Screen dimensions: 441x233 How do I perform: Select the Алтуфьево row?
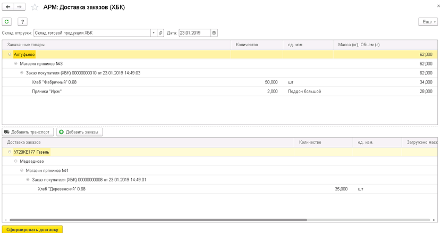coord(219,54)
